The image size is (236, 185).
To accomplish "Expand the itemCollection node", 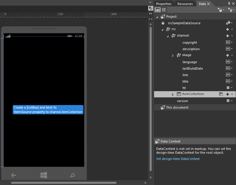I will pyautogui.click(x=173, y=94).
